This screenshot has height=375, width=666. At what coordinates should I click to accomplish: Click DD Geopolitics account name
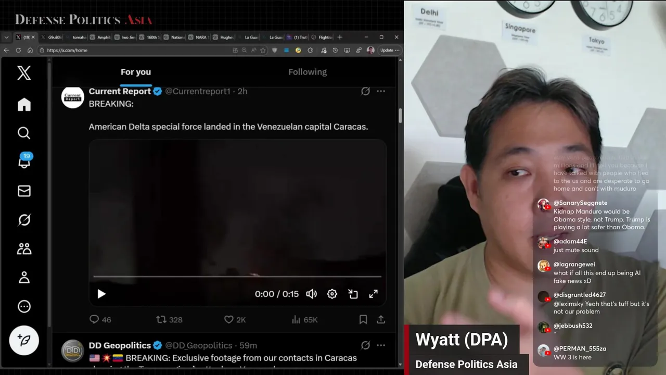click(x=120, y=345)
